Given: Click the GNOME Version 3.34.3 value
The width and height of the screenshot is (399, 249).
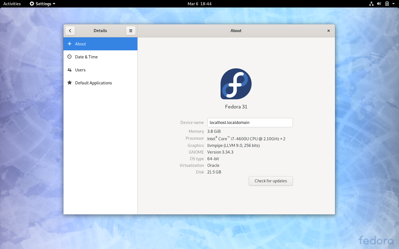Looking at the screenshot, I should point(220,152).
